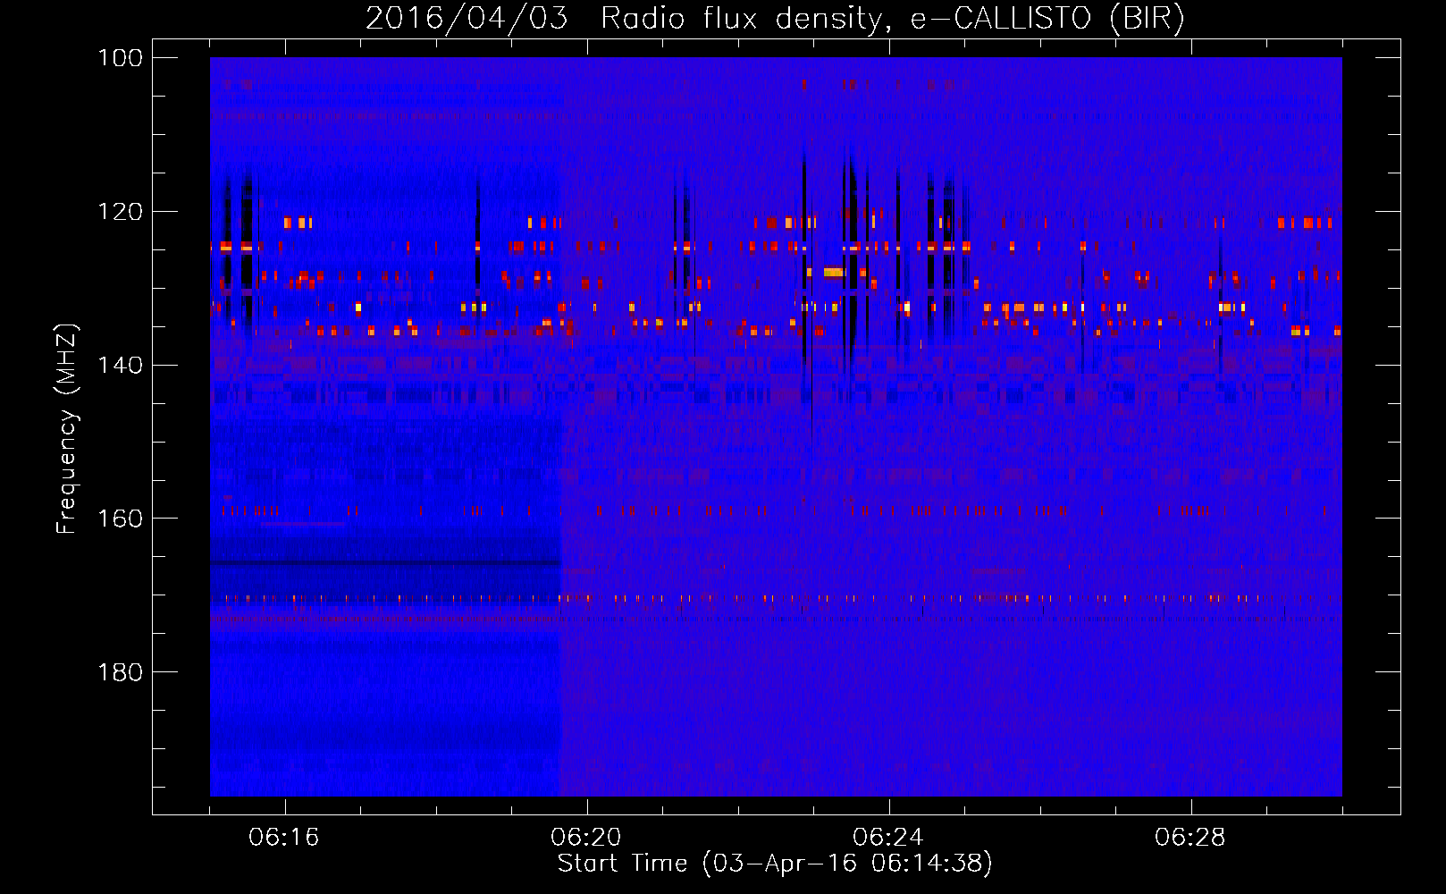The image size is (1446, 894).
Task: Click the 06:16 time tick label
Action: click(x=284, y=838)
